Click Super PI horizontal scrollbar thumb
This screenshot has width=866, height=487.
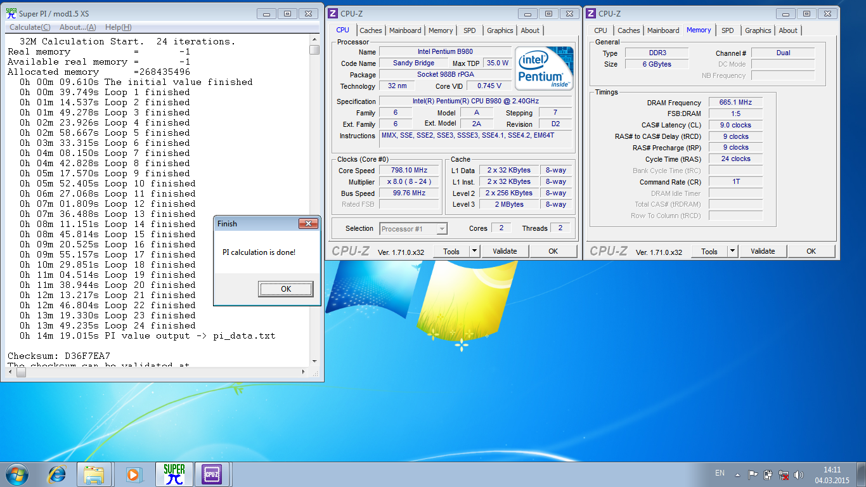[x=21, y=372]
